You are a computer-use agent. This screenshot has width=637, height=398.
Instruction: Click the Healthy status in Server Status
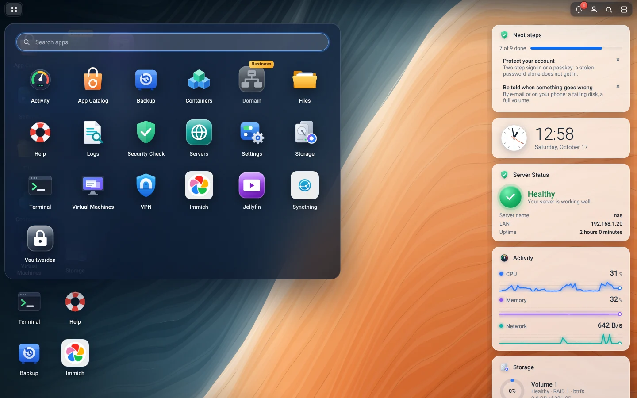tap(541, 194)
